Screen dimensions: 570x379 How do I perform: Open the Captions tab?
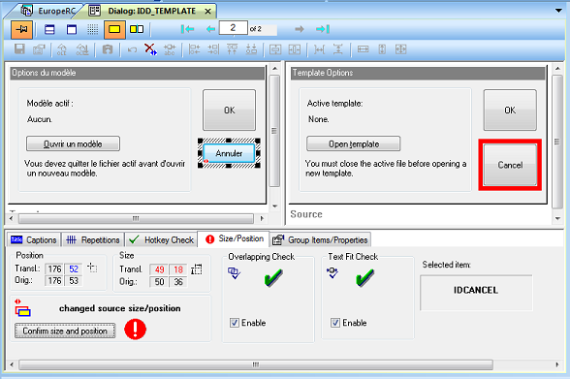(x=34, y=239)
